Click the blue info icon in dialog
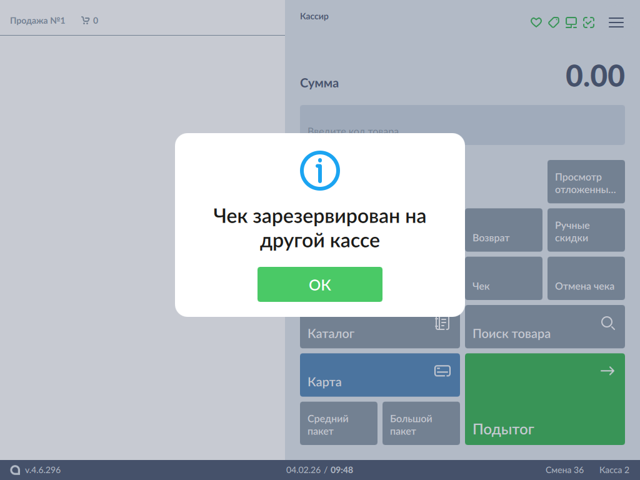The width and height of the screenshot is (640, 480). 320,169
